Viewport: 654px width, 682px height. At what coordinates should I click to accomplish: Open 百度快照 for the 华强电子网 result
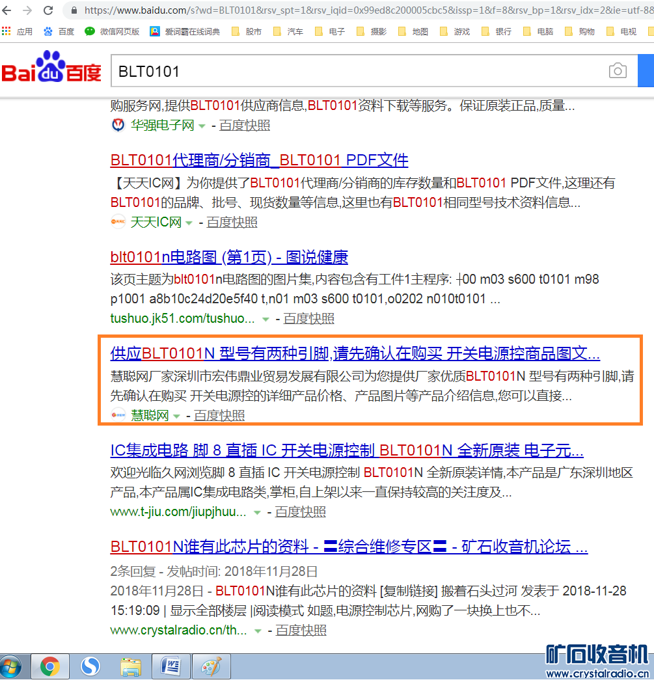click(245, 125)
